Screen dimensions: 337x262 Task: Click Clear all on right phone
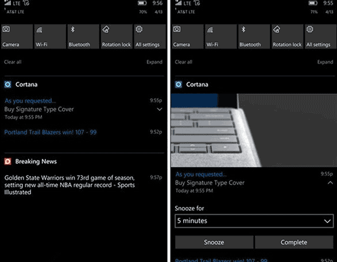183,62
